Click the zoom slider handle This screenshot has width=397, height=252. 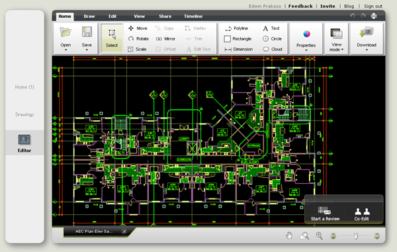(356, 236)
